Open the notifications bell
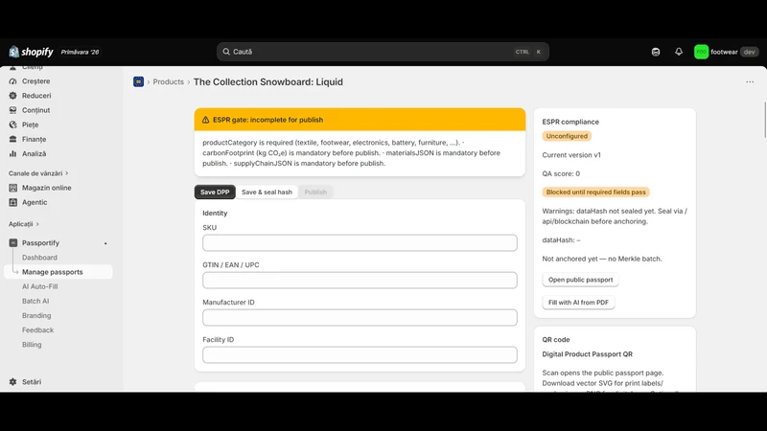The image size is (767, 431). (x=679, y=52)
